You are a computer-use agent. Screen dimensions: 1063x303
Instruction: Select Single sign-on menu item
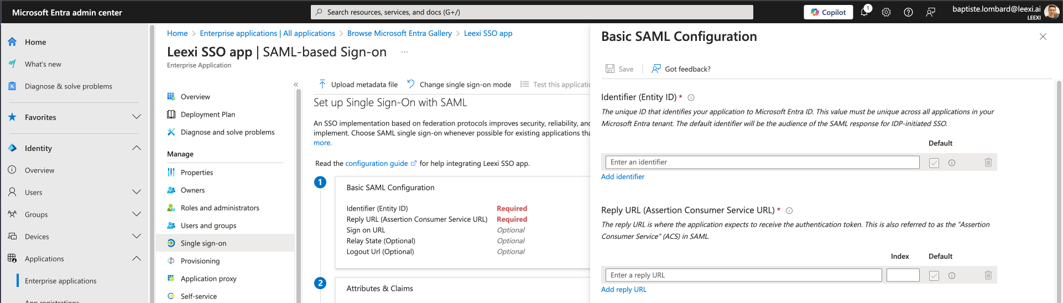coord(226,243)
